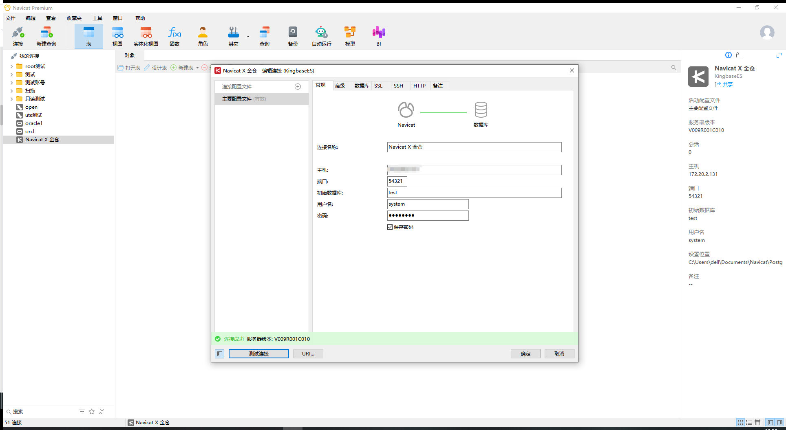Click the host input field

(474, 170)
